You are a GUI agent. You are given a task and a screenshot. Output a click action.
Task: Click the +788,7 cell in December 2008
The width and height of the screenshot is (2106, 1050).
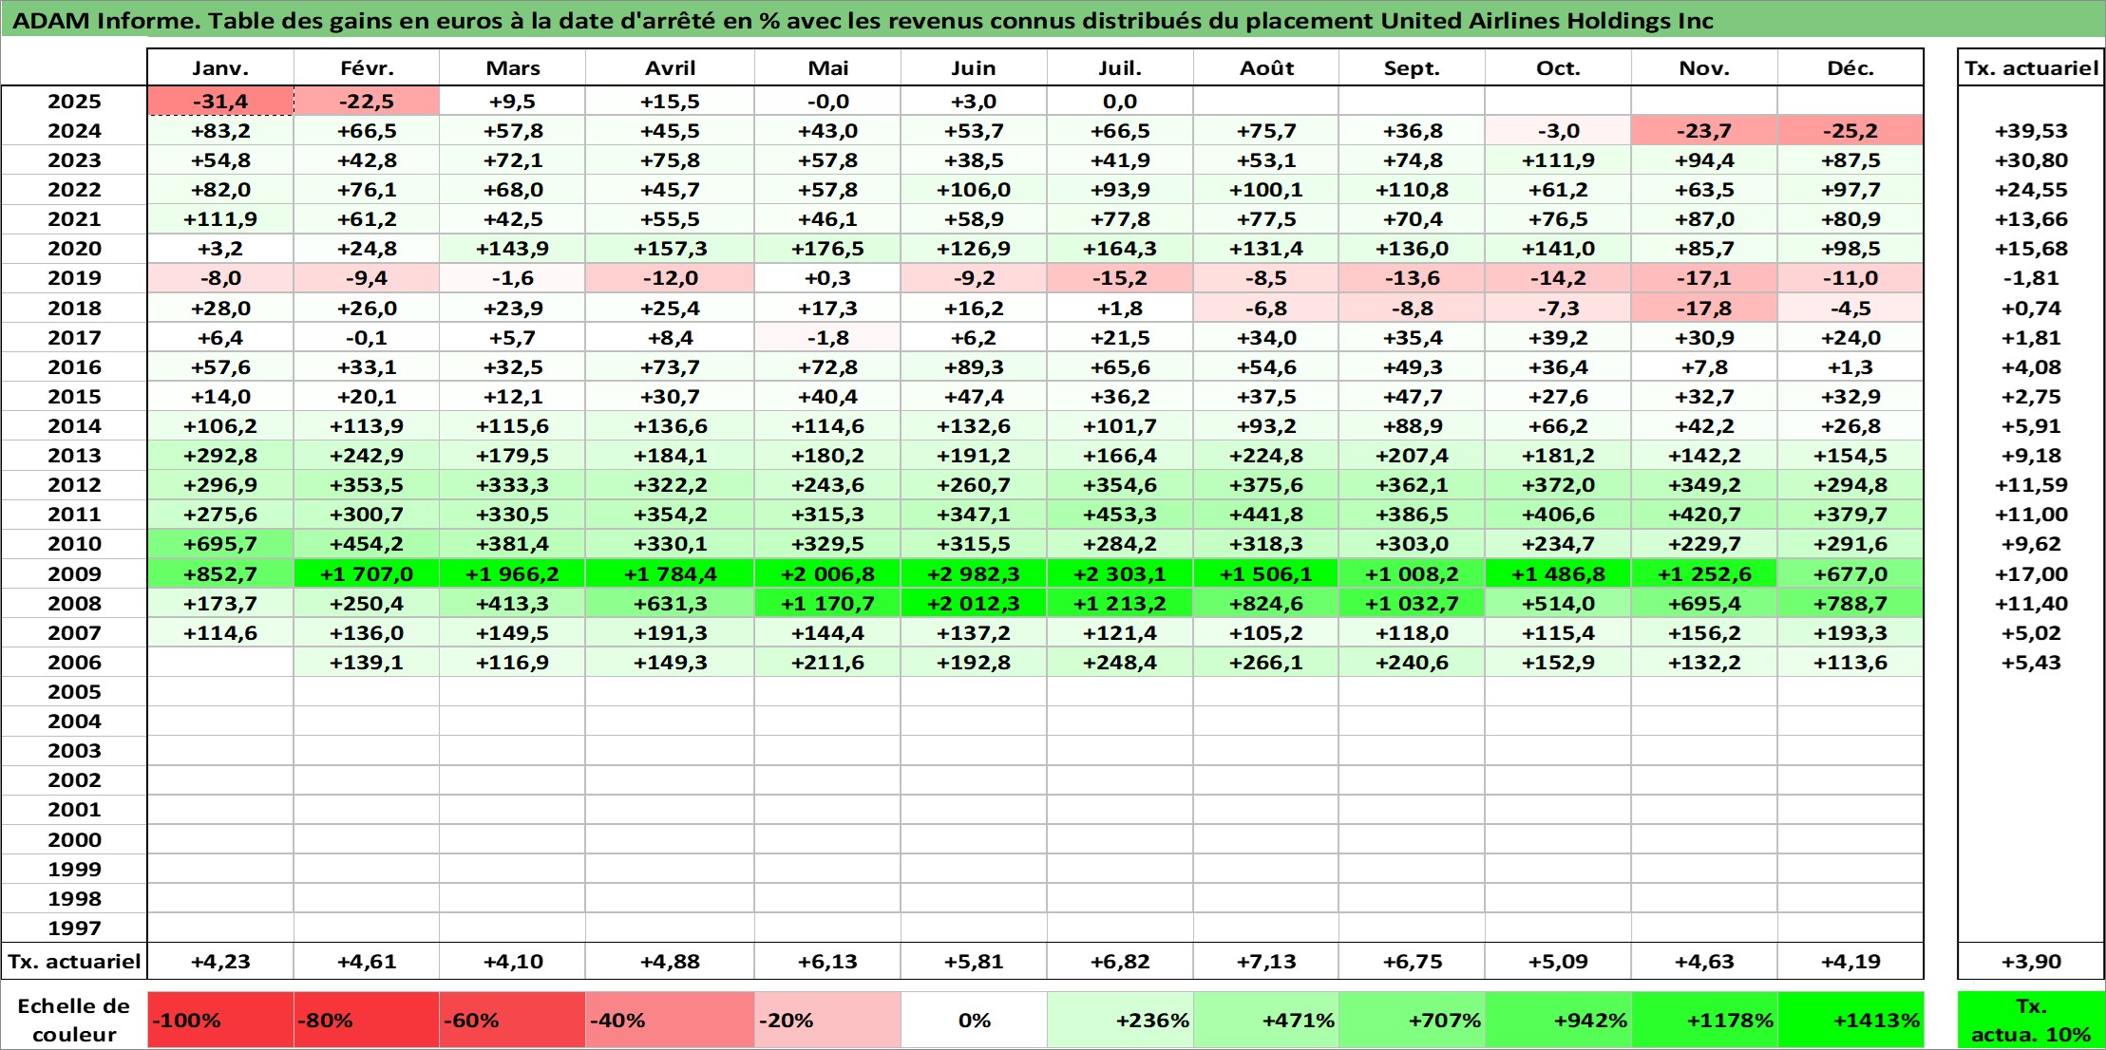tap(1850, 603)
